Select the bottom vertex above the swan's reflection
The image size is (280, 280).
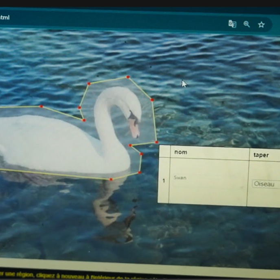pyautogui.click(x=111, y=179)
